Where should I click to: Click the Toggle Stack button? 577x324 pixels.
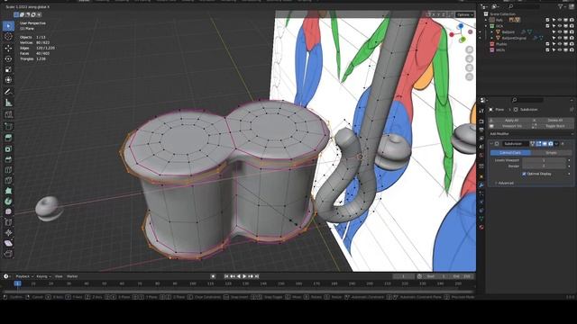[x=553, y=126]
